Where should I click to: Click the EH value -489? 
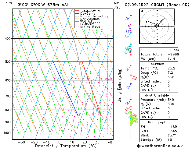172,127
